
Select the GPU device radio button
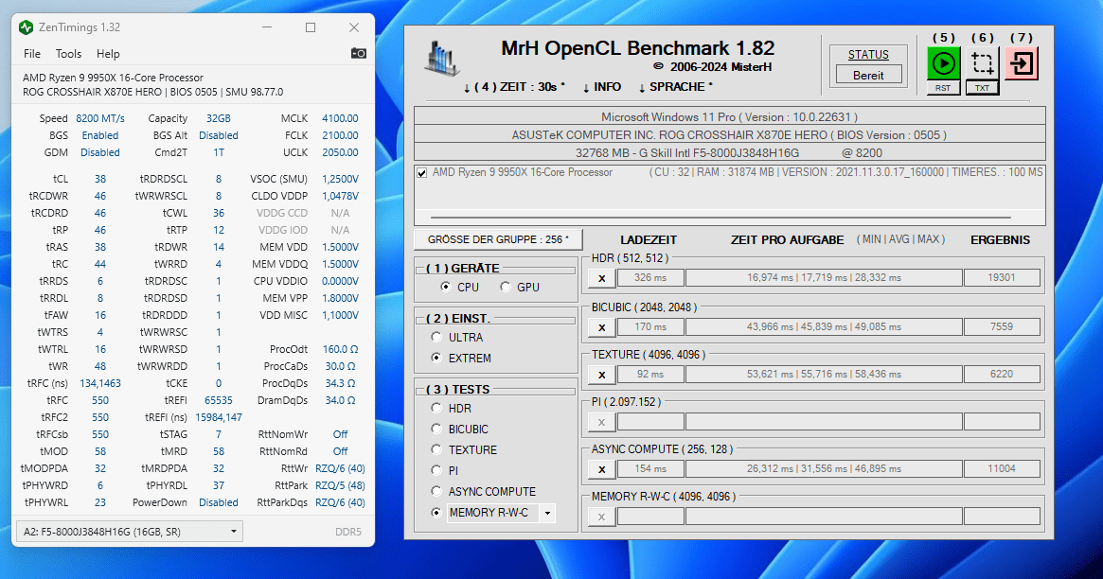pyautogui.click(x=505, y=287)
